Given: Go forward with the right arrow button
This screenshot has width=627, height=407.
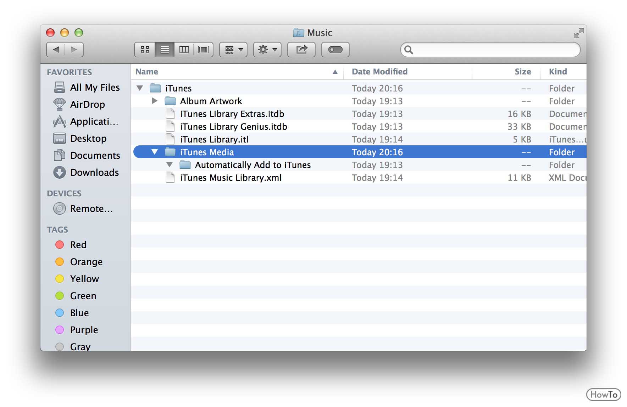Looking at the screenshot, I should pyautogui.click(x=74, y=50).
